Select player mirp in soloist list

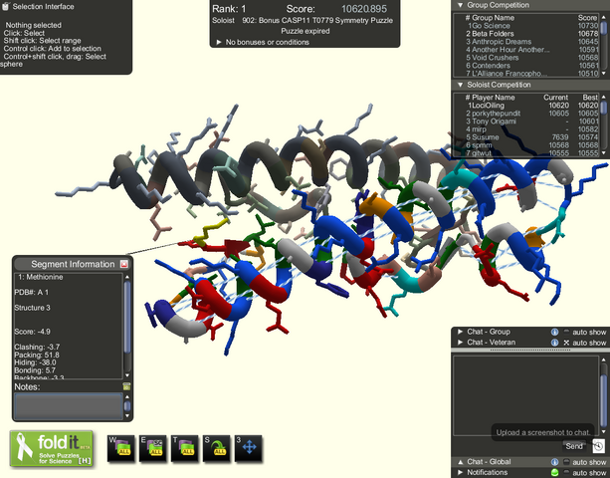coord(531,129)
